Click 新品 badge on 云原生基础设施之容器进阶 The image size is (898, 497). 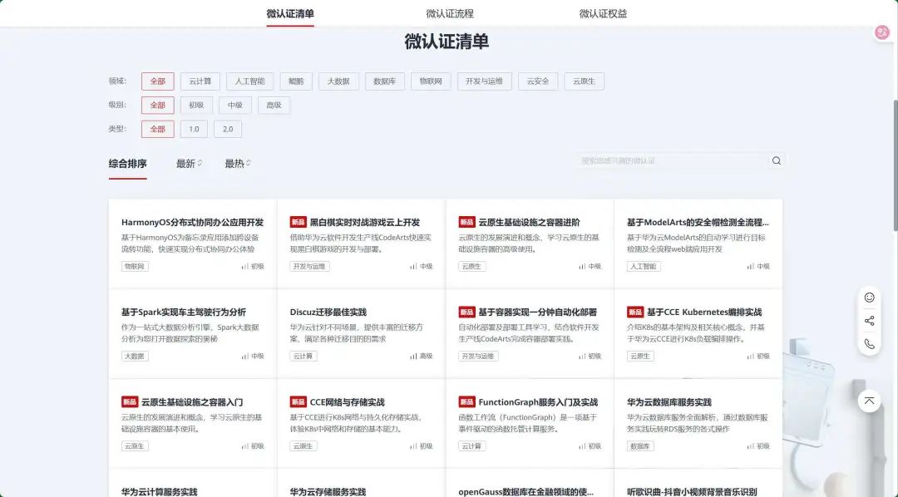click(x=466, y=222)
